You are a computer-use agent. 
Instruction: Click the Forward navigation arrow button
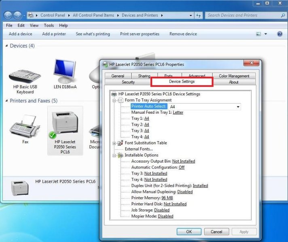coord(18,15)
